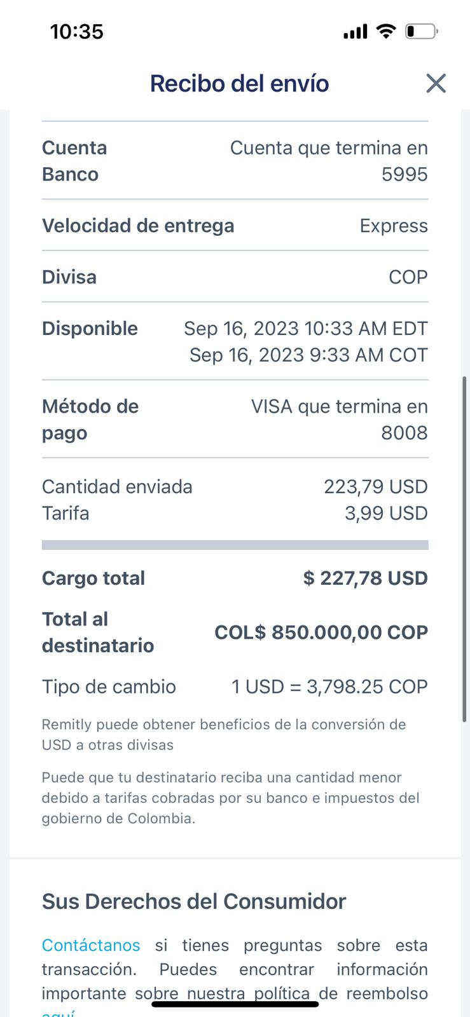The width and height of the screenshot is (470, 1017).
Task: Tap the Divisa COP row
Action: coord(235,277)
